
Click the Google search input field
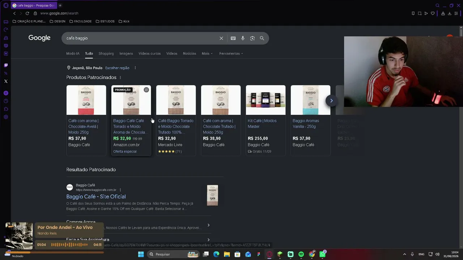(141, 38)
